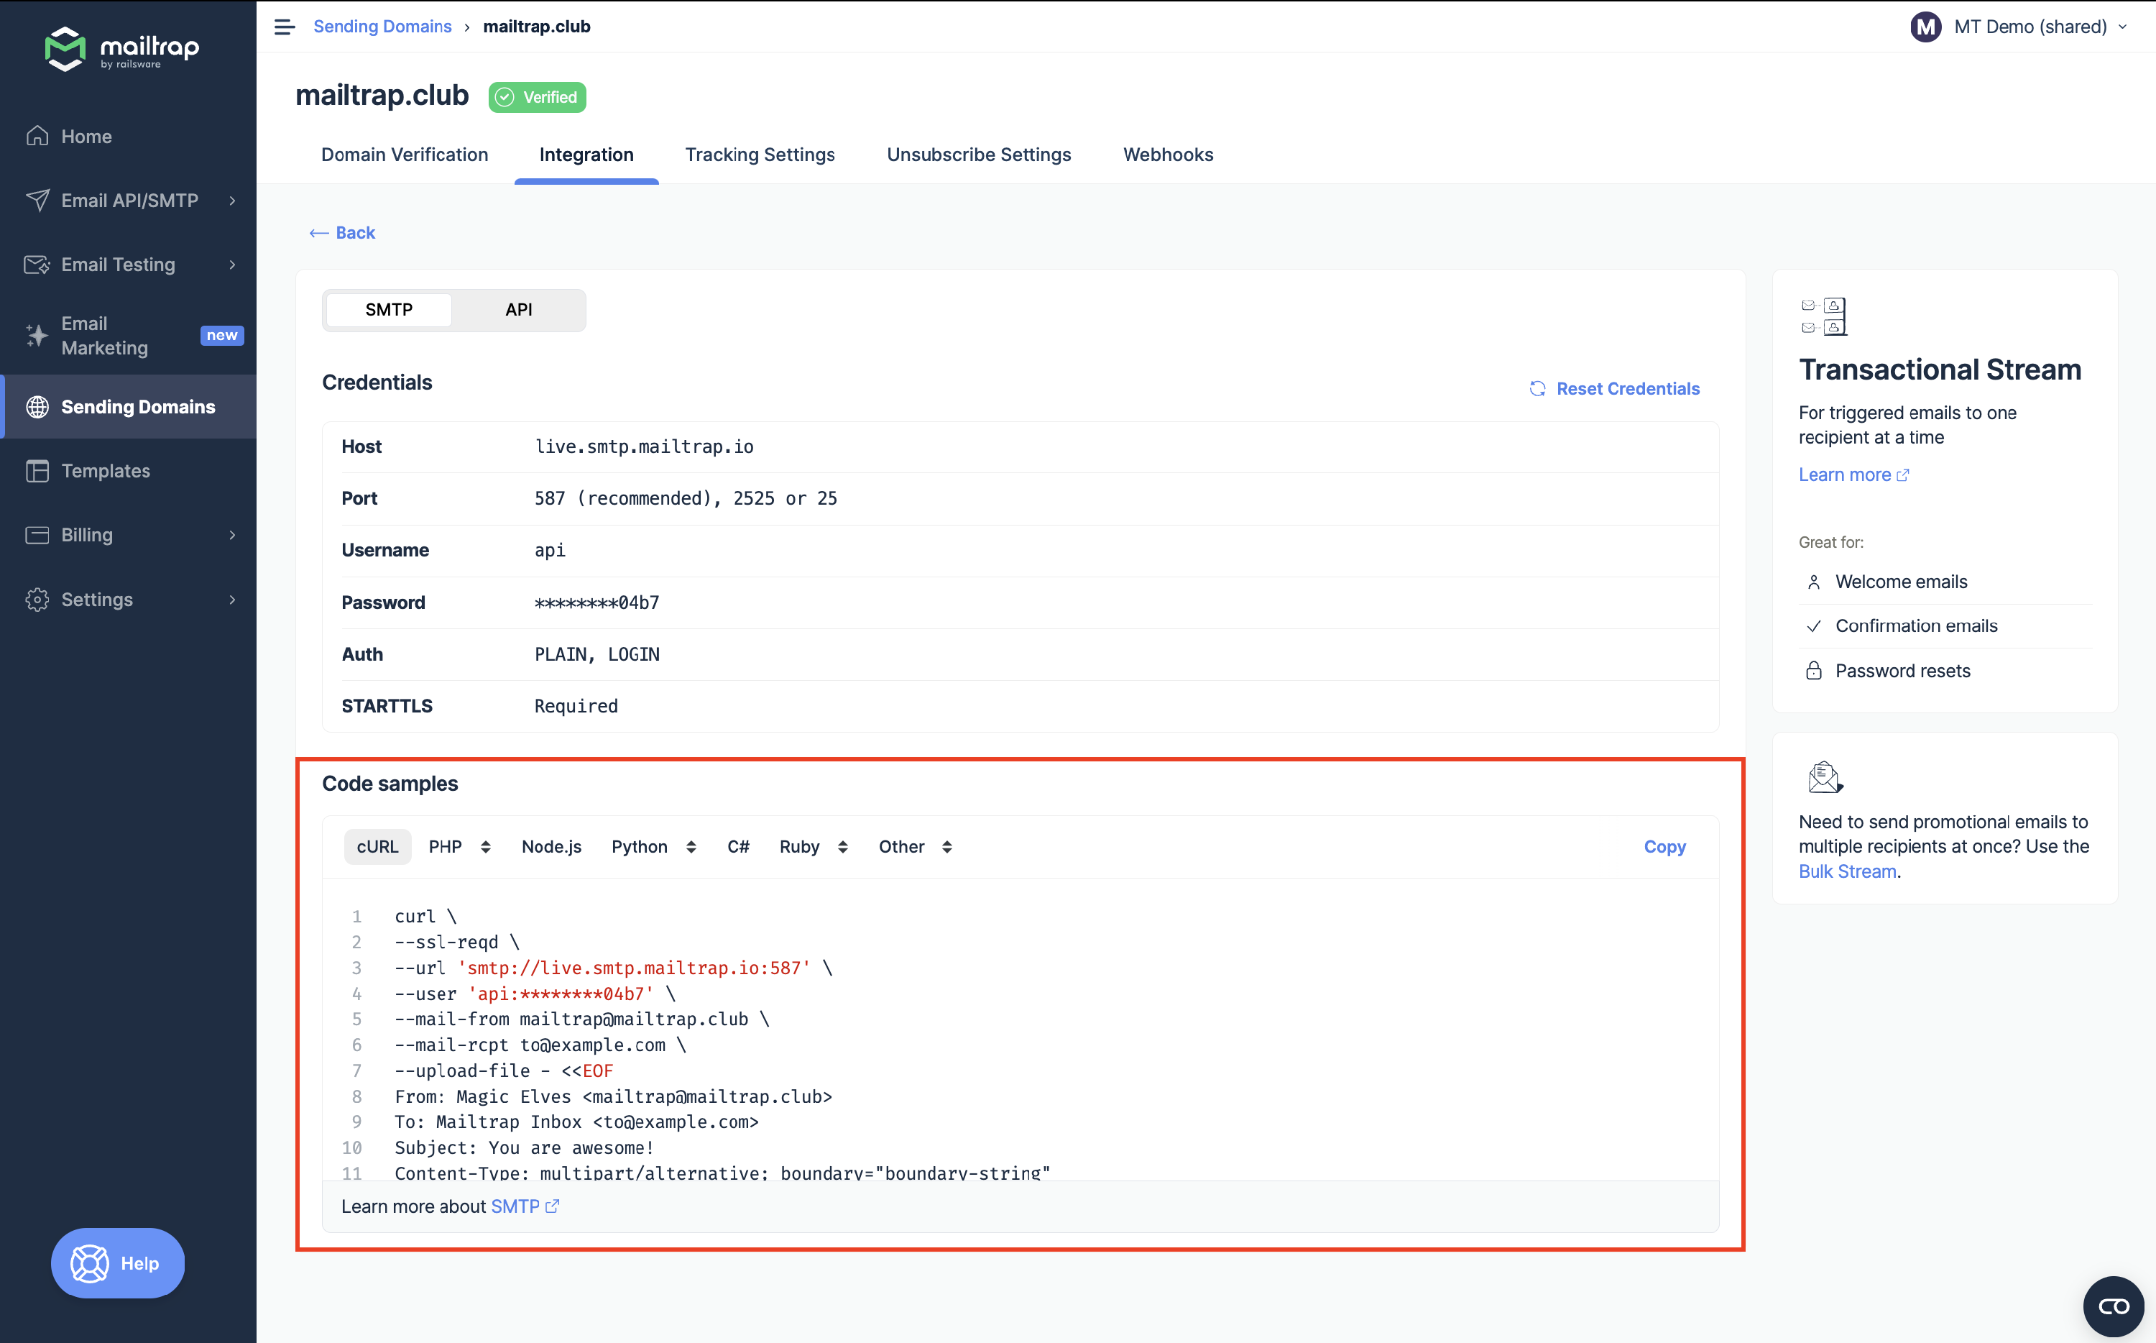Open the Webhooks tab
Viewport: 2156px width, 1343px height.
(1167, 155)
